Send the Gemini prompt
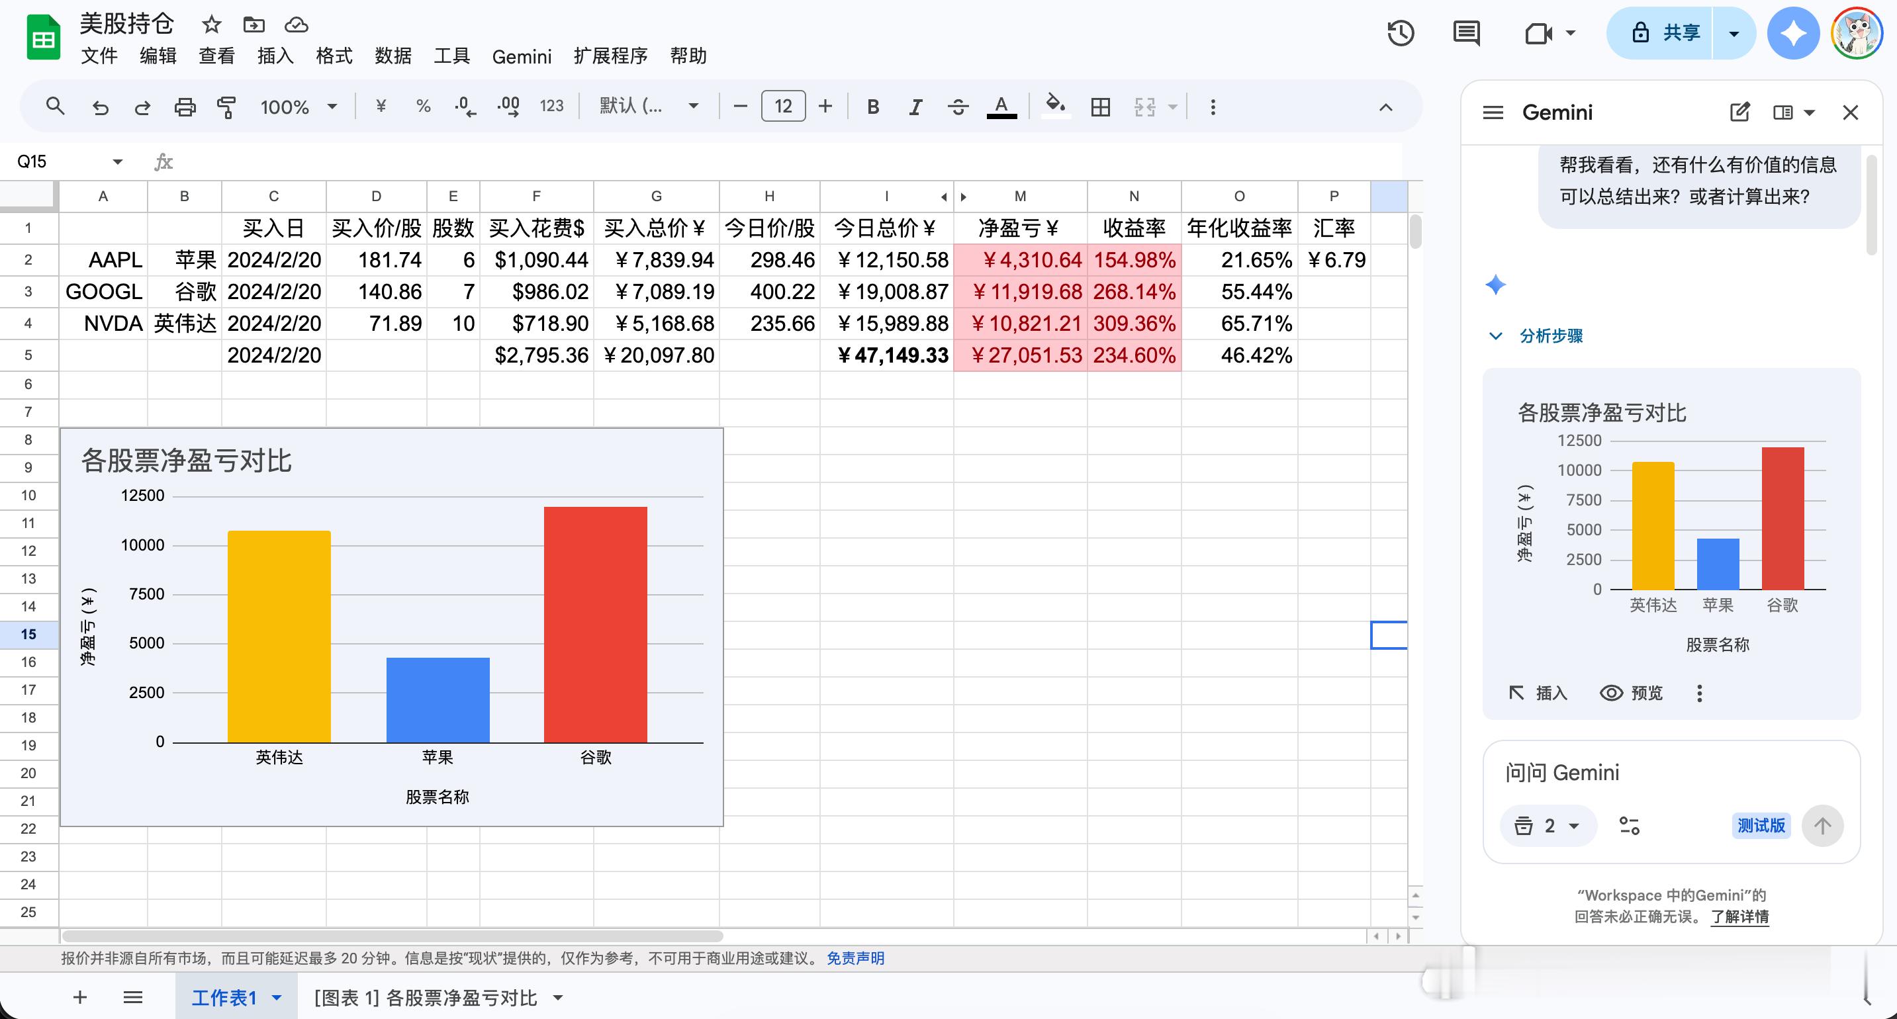The image size is (1897, 1019). tap(1823, 825)
